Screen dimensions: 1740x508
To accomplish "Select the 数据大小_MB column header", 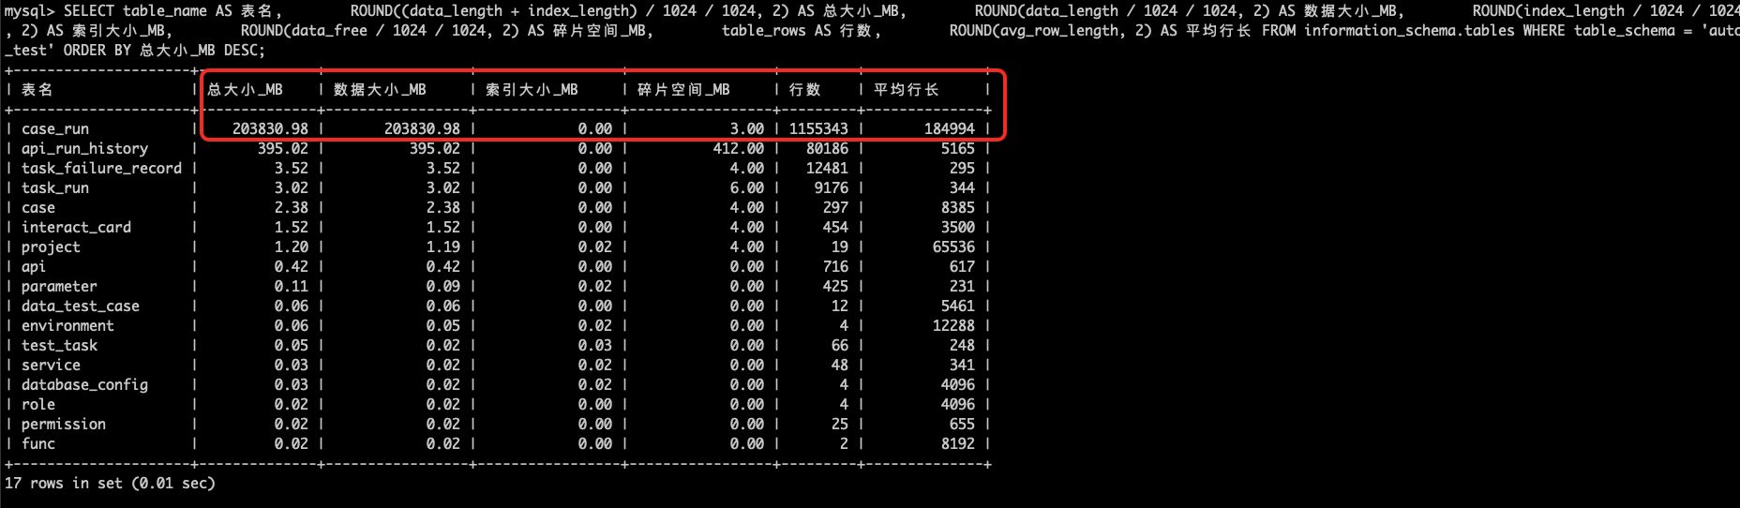I will (x=380, y=90).
